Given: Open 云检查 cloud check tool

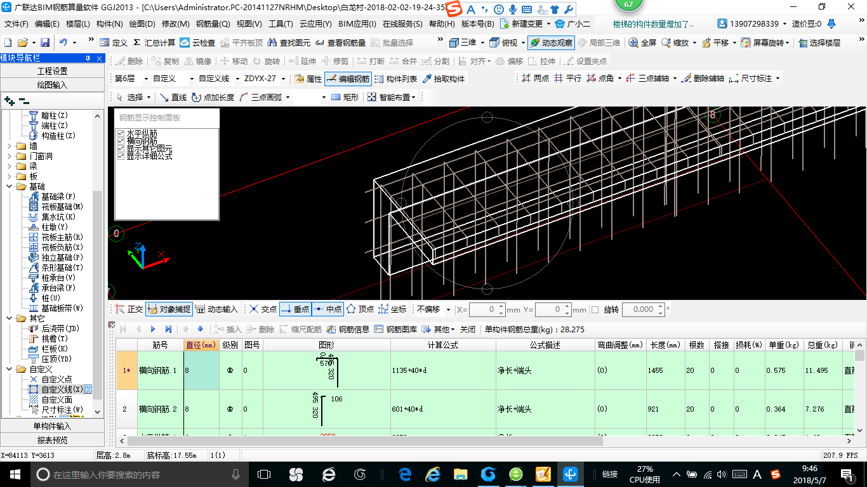Looking at the screenshot, I should click(x=197, y=42).
